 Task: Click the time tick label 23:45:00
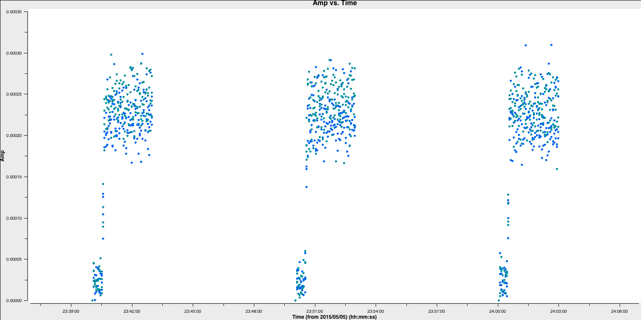193,311
